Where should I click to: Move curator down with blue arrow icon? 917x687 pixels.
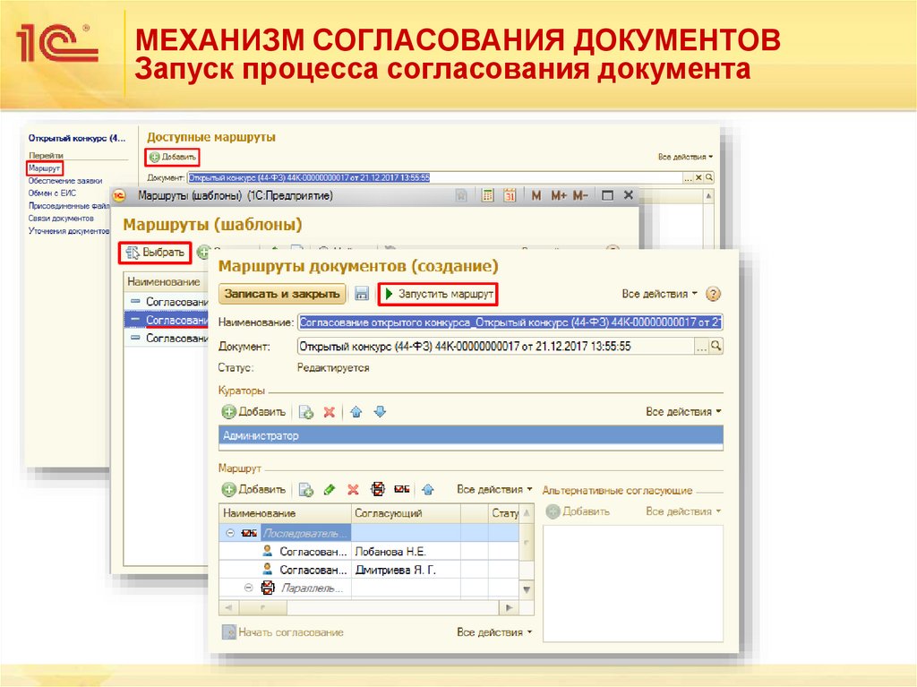378,412
